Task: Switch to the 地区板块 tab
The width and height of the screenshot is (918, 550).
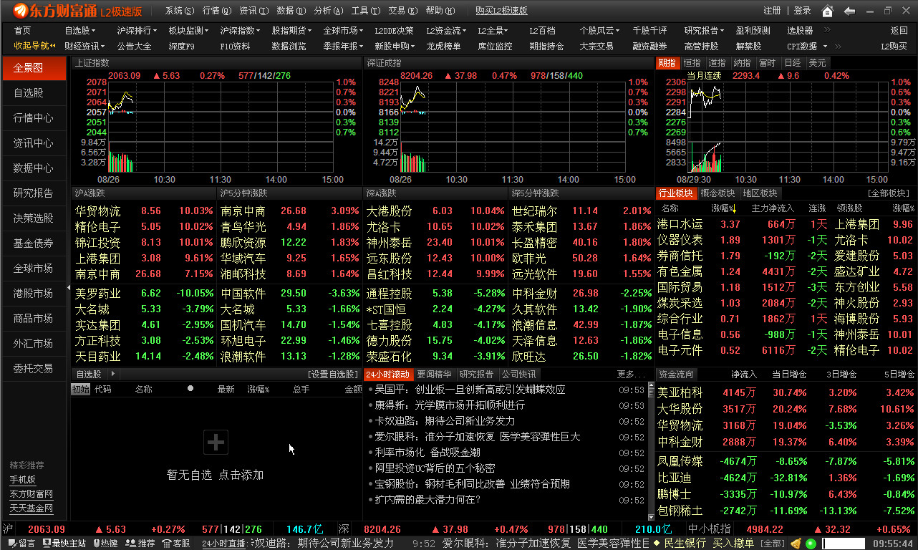Action: [x=760, y=193]
